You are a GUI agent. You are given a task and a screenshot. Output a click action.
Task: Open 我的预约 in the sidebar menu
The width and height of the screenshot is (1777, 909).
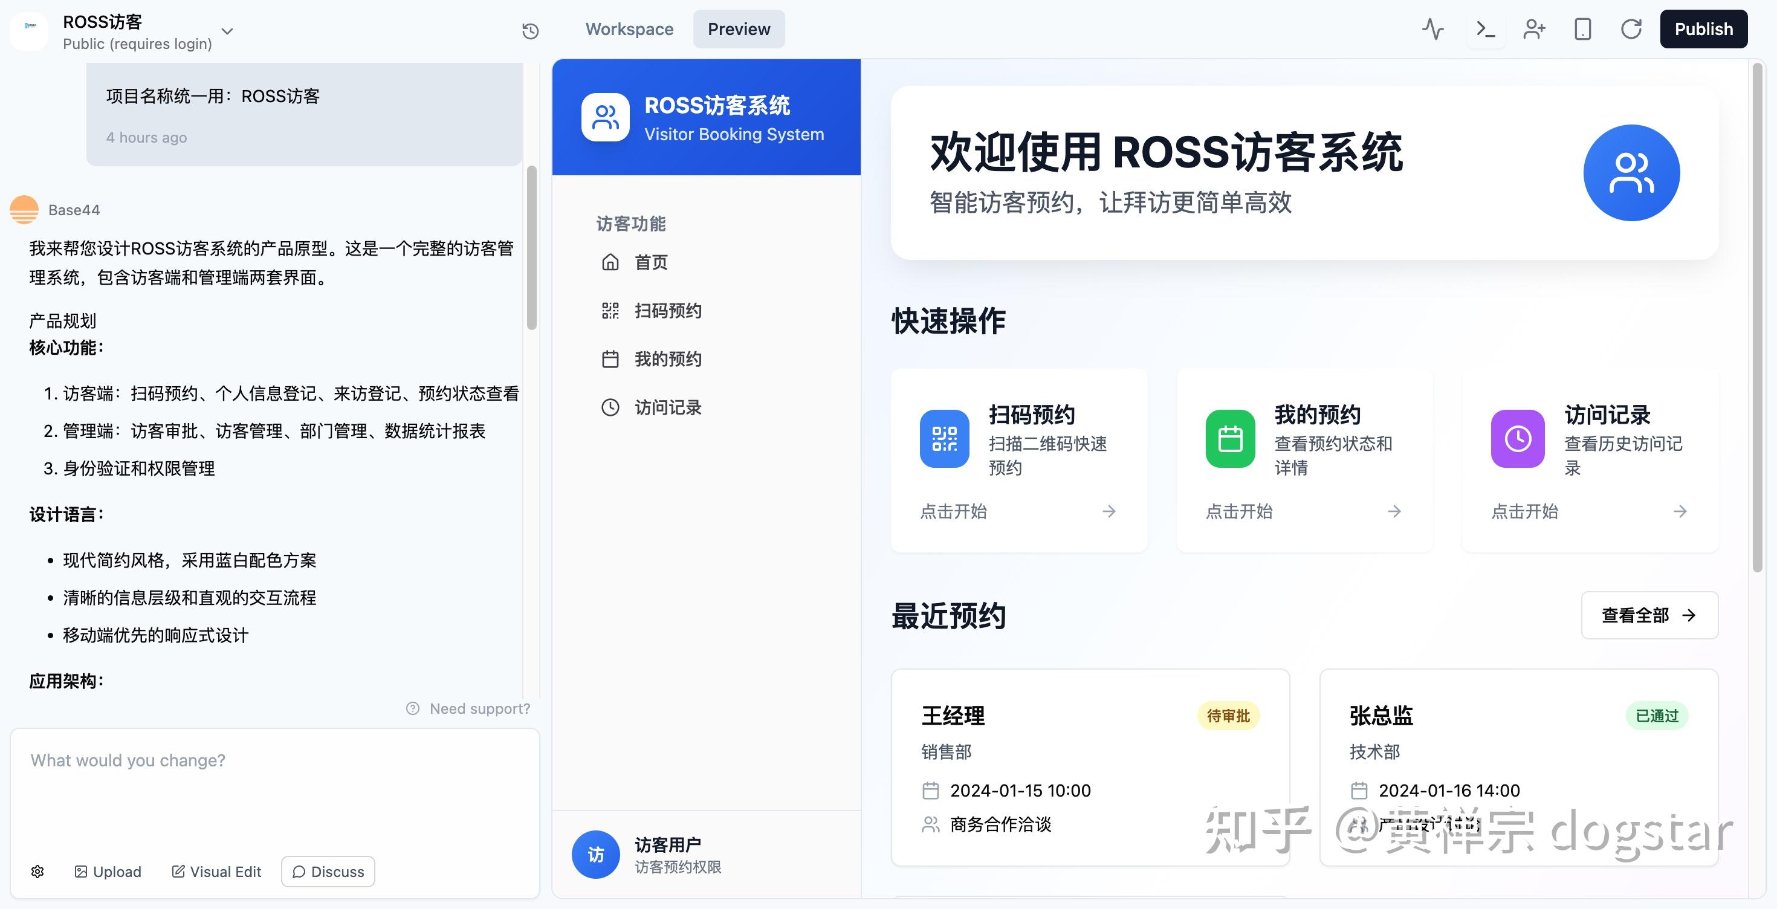coord(707,358)
